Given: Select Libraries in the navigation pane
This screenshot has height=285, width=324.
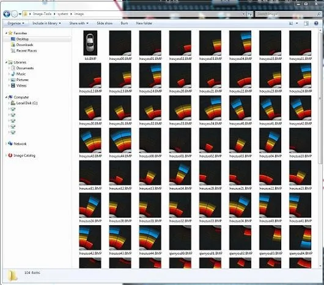Looking at the screenshot, I should (x=20, y=62).
